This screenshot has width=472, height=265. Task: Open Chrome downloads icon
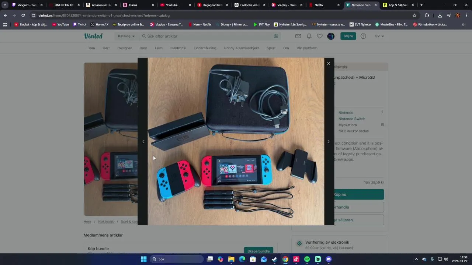(x=440, y=15)
